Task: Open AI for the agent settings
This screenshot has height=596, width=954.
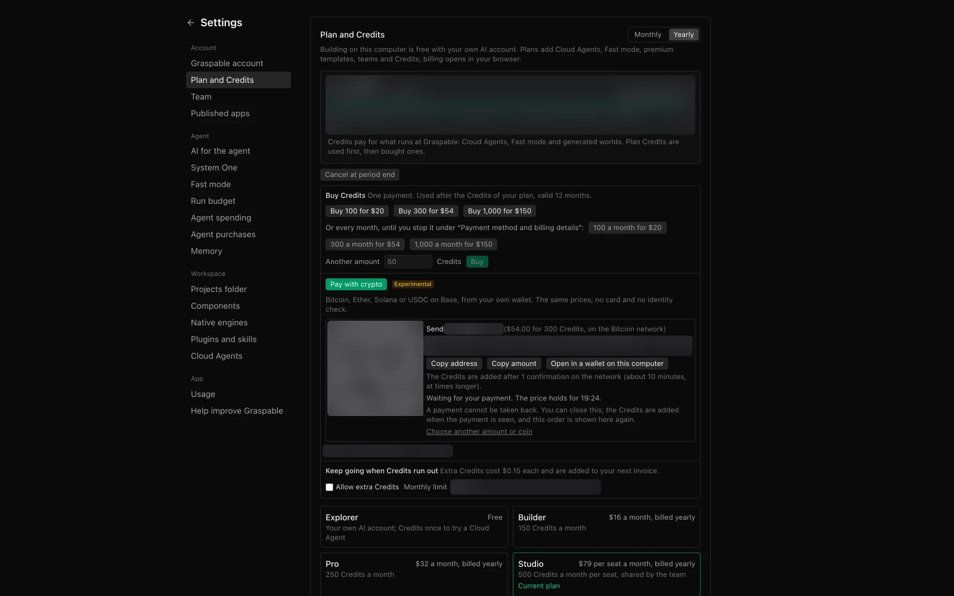Action: tap(238, 151)
